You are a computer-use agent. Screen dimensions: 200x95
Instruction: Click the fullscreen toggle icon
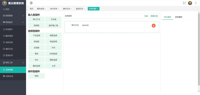click(x=184, y=3)
